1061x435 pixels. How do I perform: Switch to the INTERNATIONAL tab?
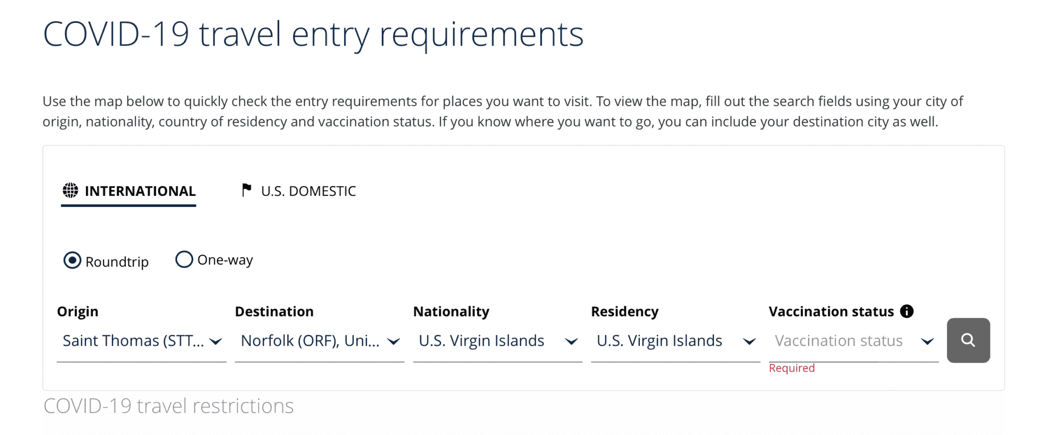click(x=128, y=191)
